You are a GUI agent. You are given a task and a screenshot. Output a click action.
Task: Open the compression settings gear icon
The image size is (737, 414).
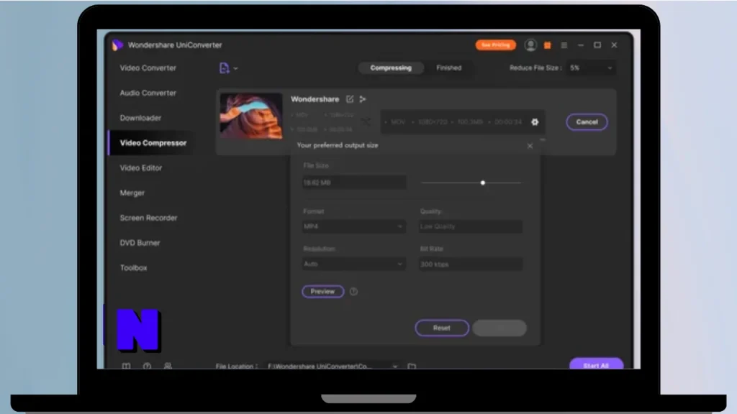(535, 122)
